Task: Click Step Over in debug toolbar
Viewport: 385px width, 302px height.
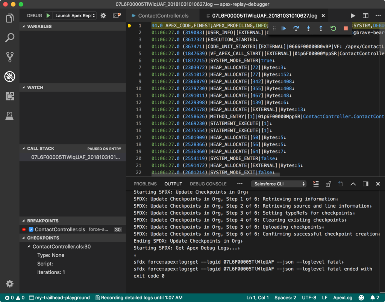Action: 296,29
